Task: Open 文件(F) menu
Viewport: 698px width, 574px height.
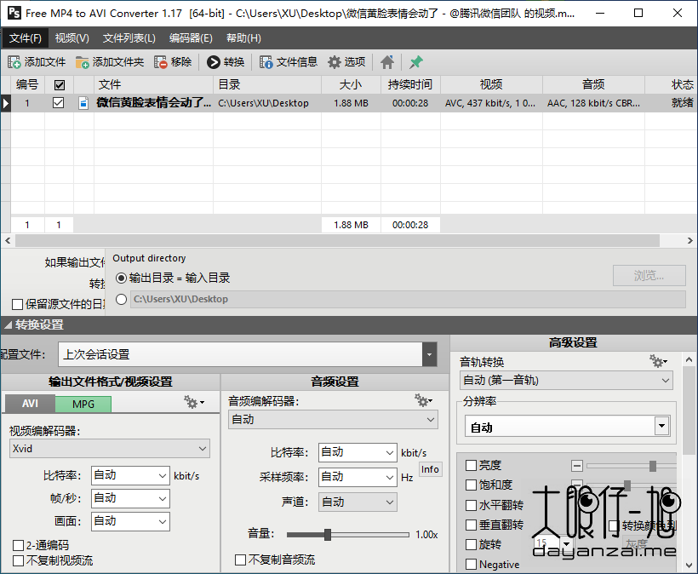Action: [x=26, y=38]
